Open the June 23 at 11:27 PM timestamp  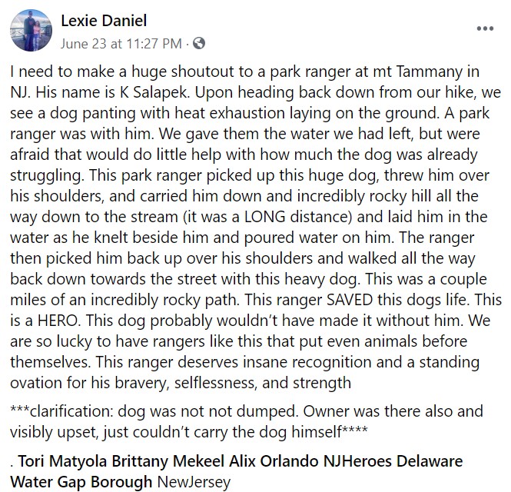pos(121,44)
